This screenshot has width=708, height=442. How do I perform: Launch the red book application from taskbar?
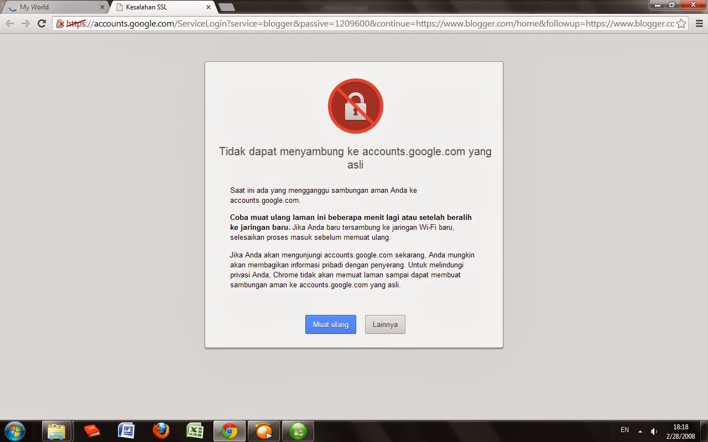coord(91,431)
